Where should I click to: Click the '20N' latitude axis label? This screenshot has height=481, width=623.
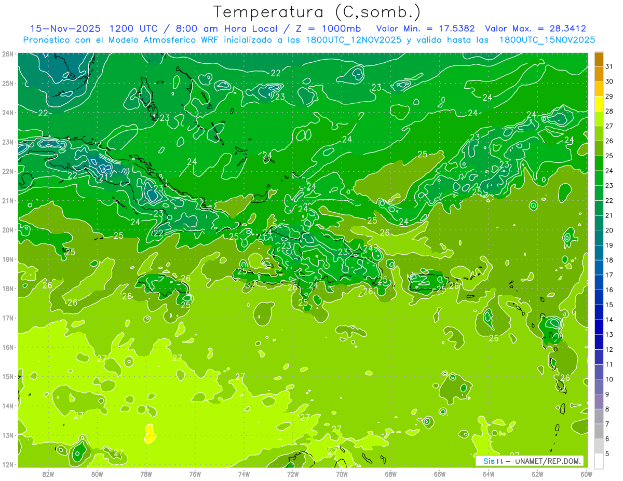pos(7,230)
